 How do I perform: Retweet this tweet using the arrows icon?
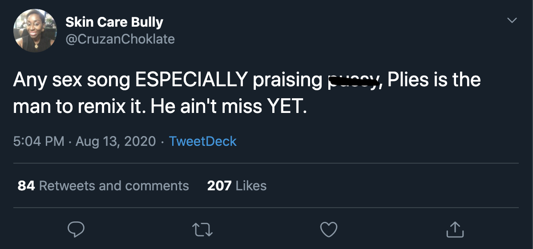[202, 229]
